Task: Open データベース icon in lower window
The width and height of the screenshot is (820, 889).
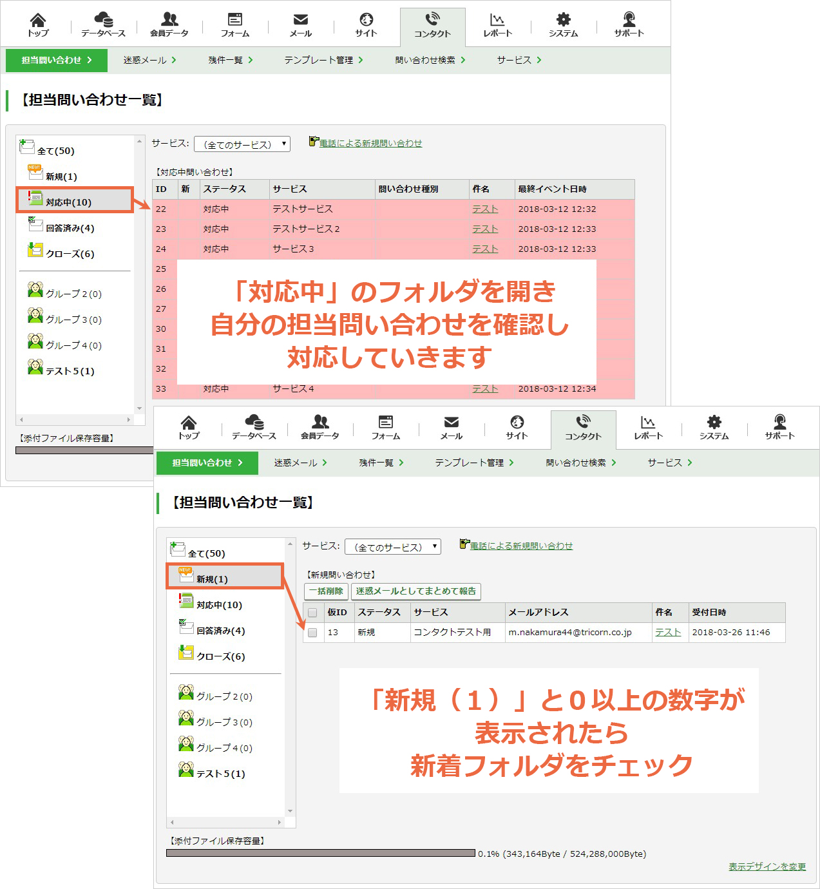Action: [x=254, y=428]
